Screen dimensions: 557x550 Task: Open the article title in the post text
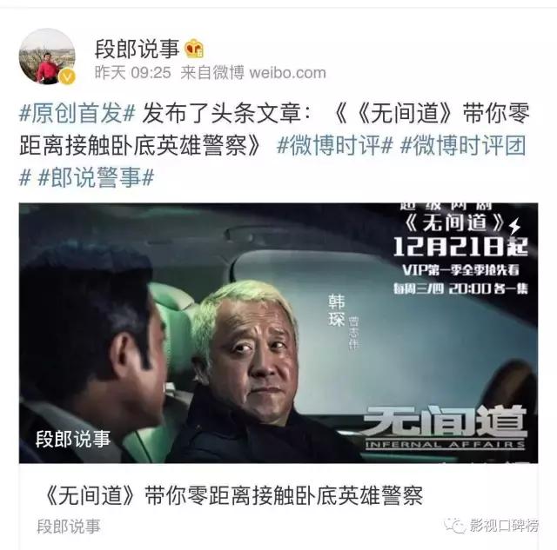click(x=274, y=129)
